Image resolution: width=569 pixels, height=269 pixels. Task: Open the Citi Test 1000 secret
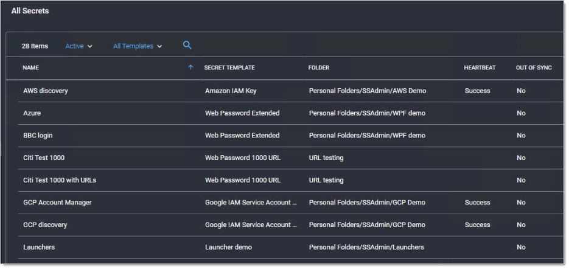pos(44,158)
